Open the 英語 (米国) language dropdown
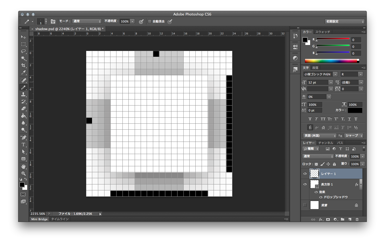This screenshot has height=246, width=385. (320, 136)
